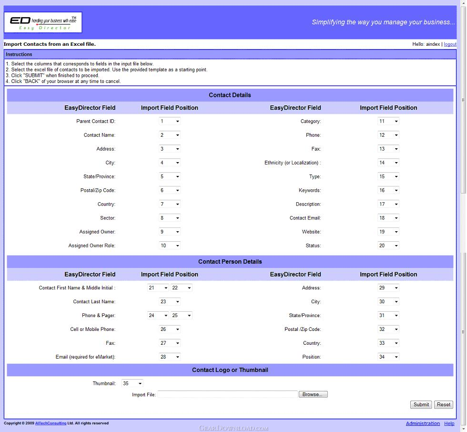Open the Contact Details Fax dropdown showing 13
The image size is (467, 432).
pyautogui.click(x=388, y=149)
